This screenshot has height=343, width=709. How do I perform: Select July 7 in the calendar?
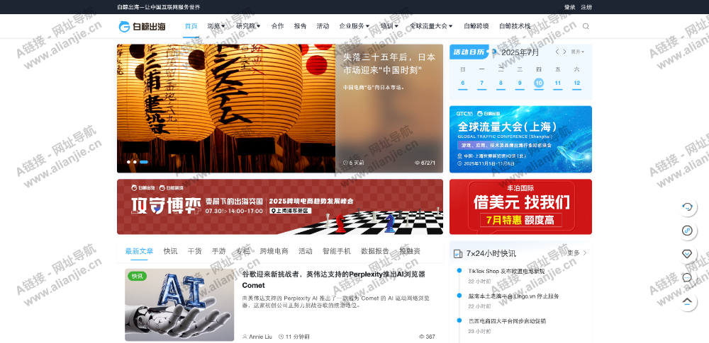click(x=482, y=83)
